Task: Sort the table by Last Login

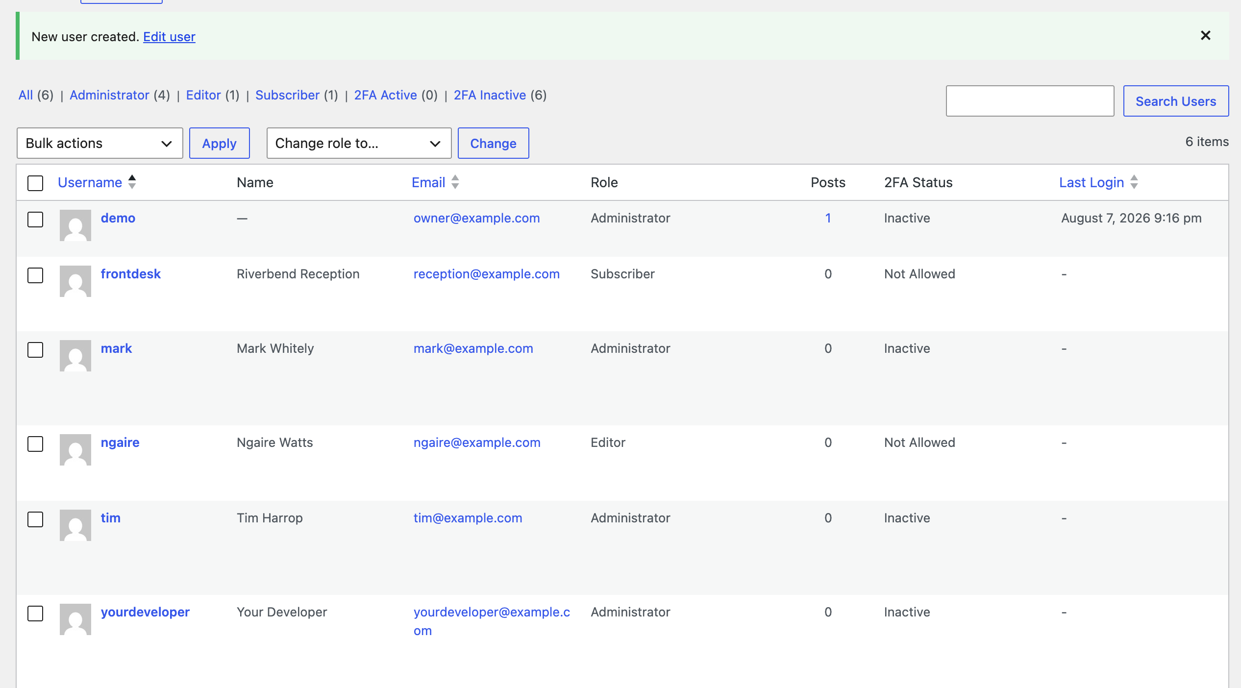Action: coord(1092,182)
